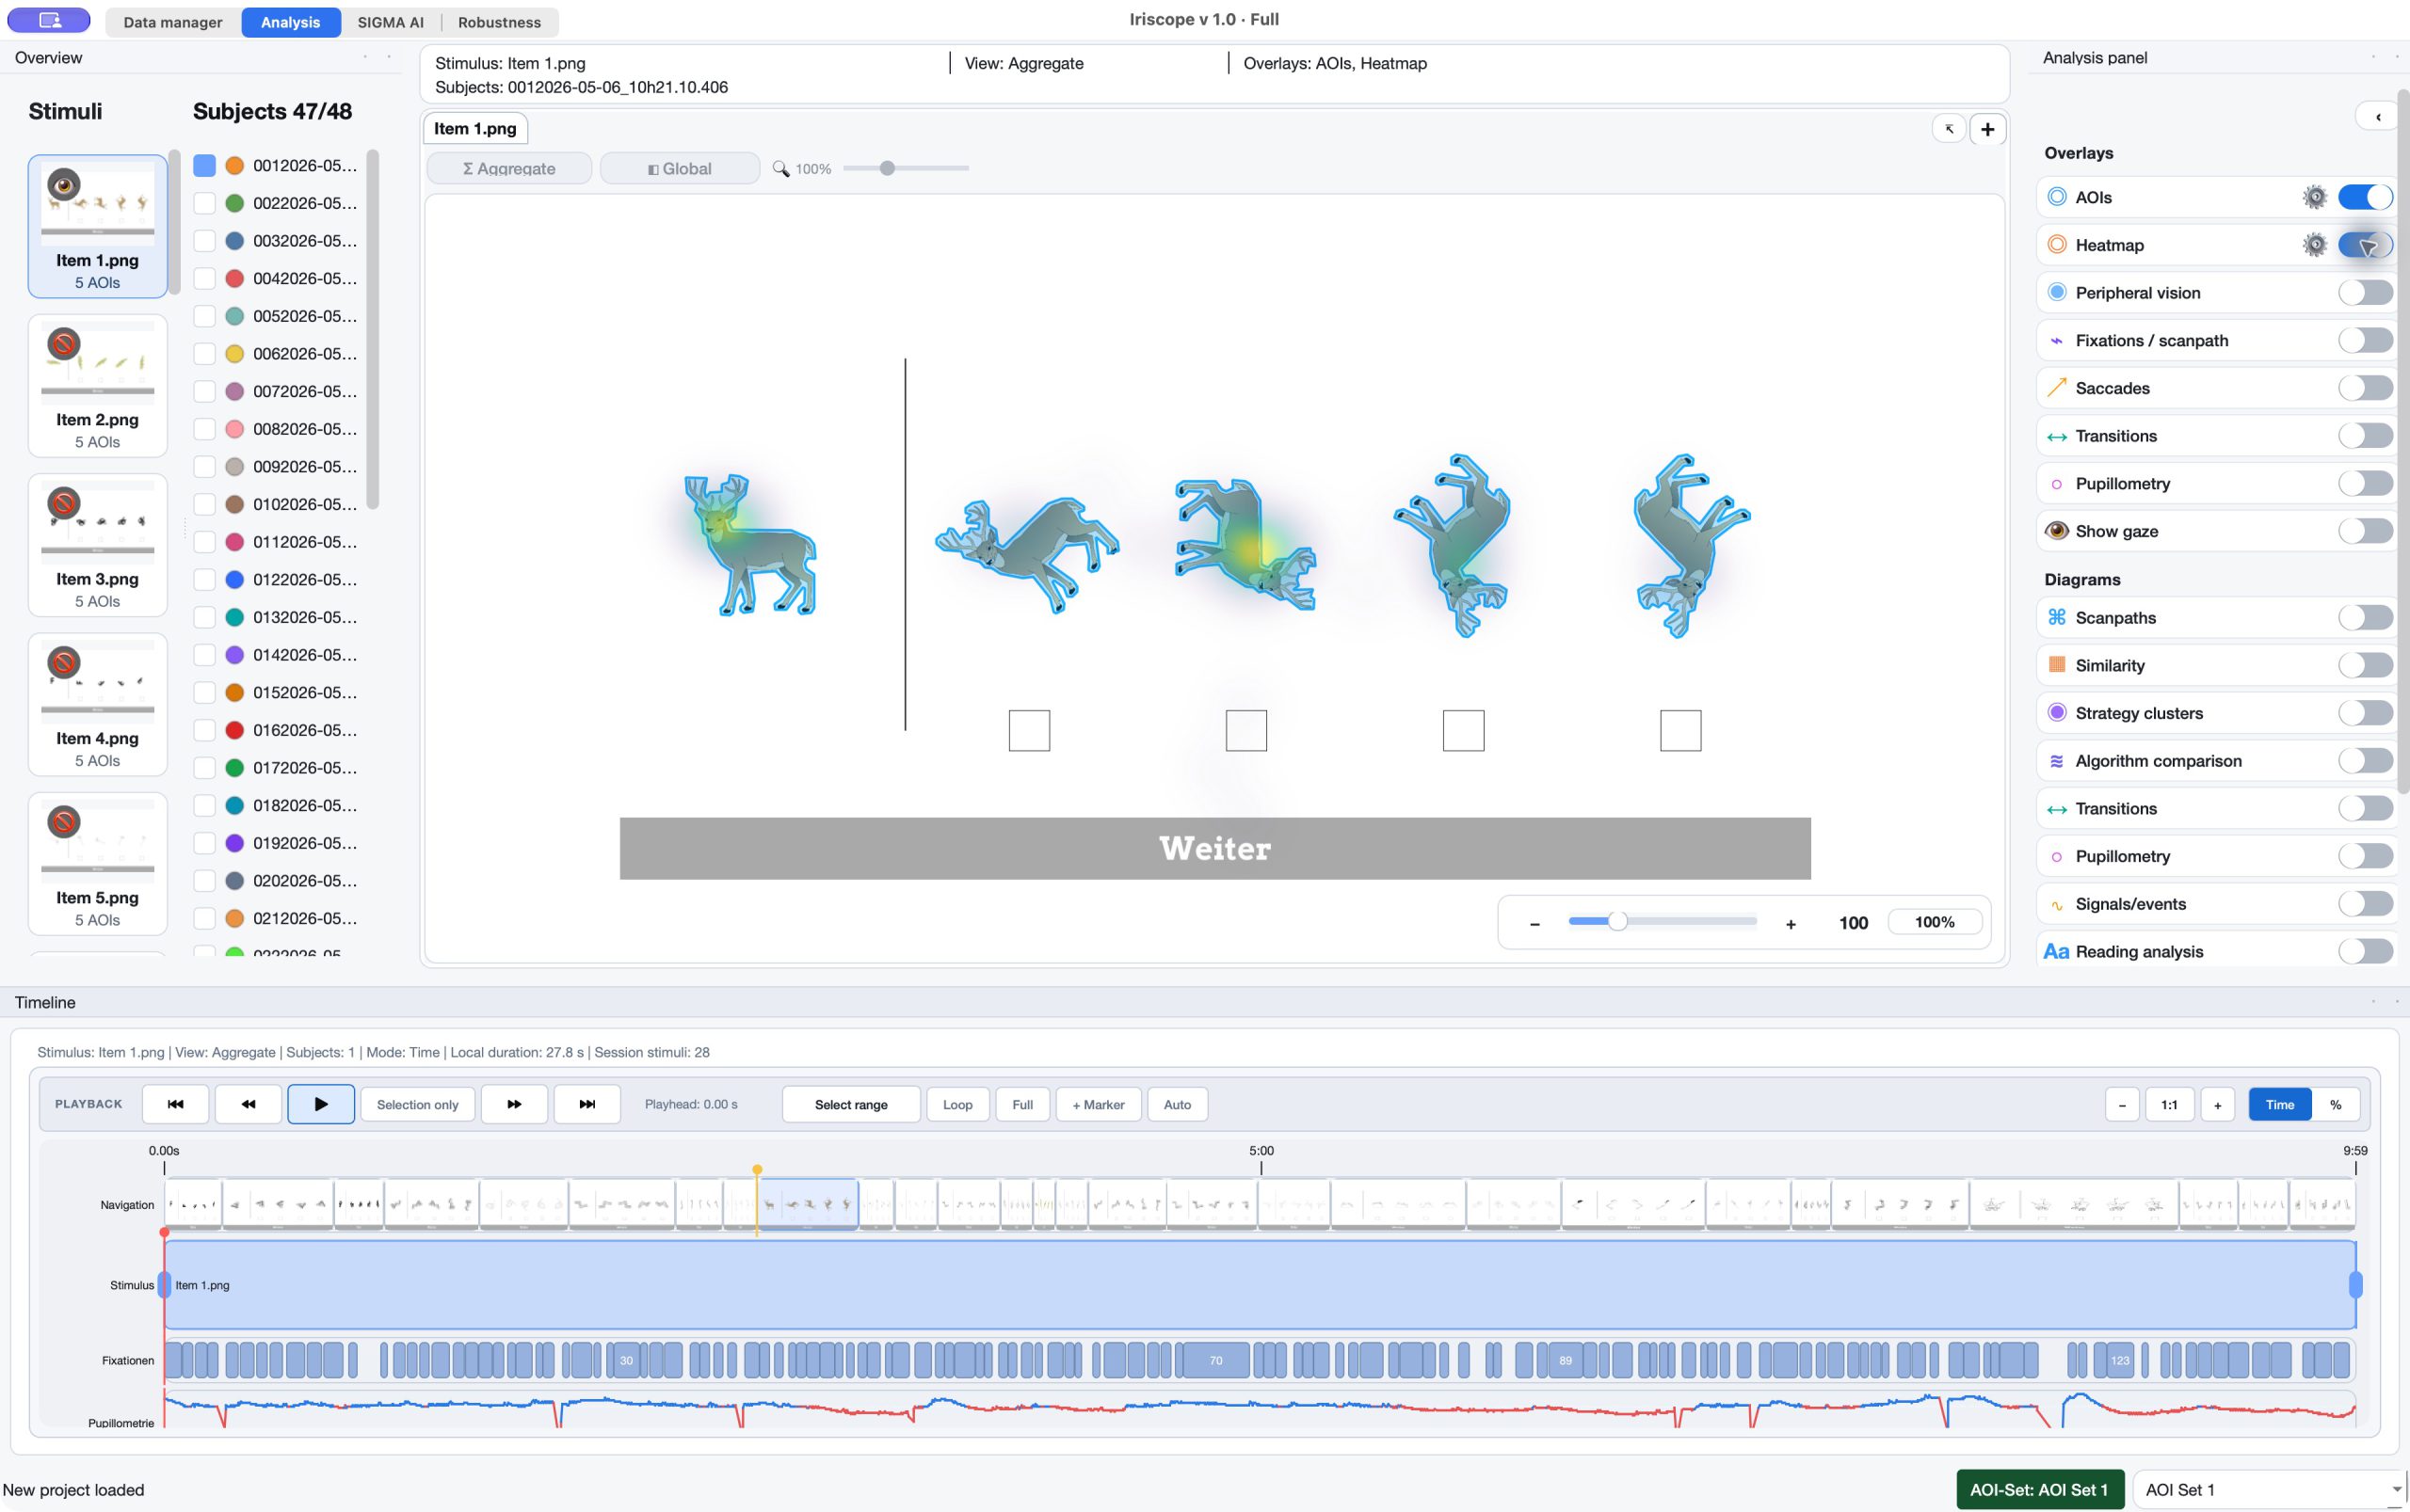Click the arrow pop-out view icon
This screenshot has width=2410, height=1512.
(1949, 129)
